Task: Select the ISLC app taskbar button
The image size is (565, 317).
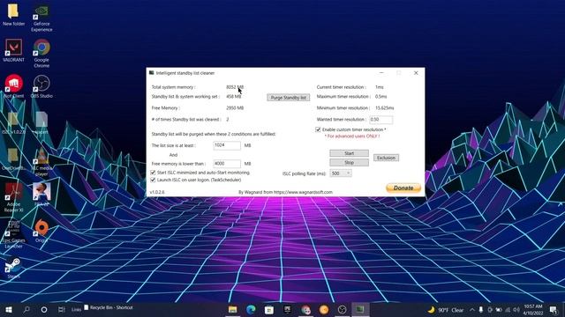Action: click(x=360, y=309)
